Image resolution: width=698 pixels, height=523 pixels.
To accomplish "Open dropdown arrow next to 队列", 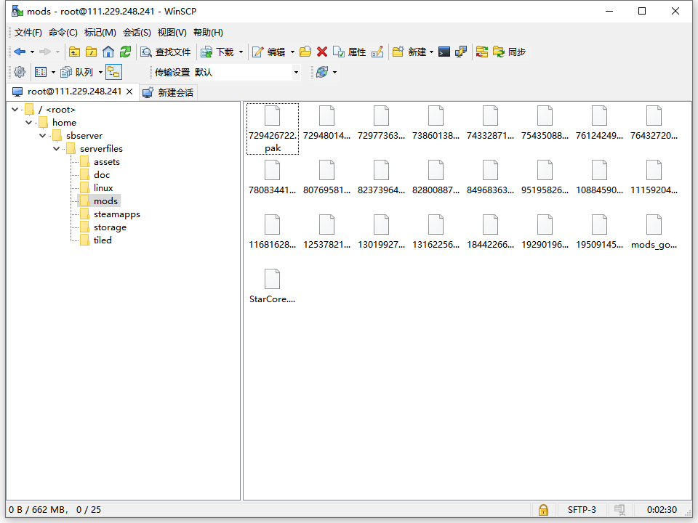I will (x=100, y=72).
